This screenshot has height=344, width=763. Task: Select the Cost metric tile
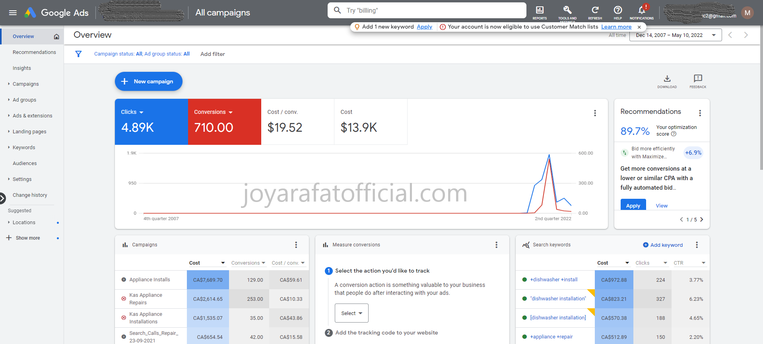pos(371,121)
